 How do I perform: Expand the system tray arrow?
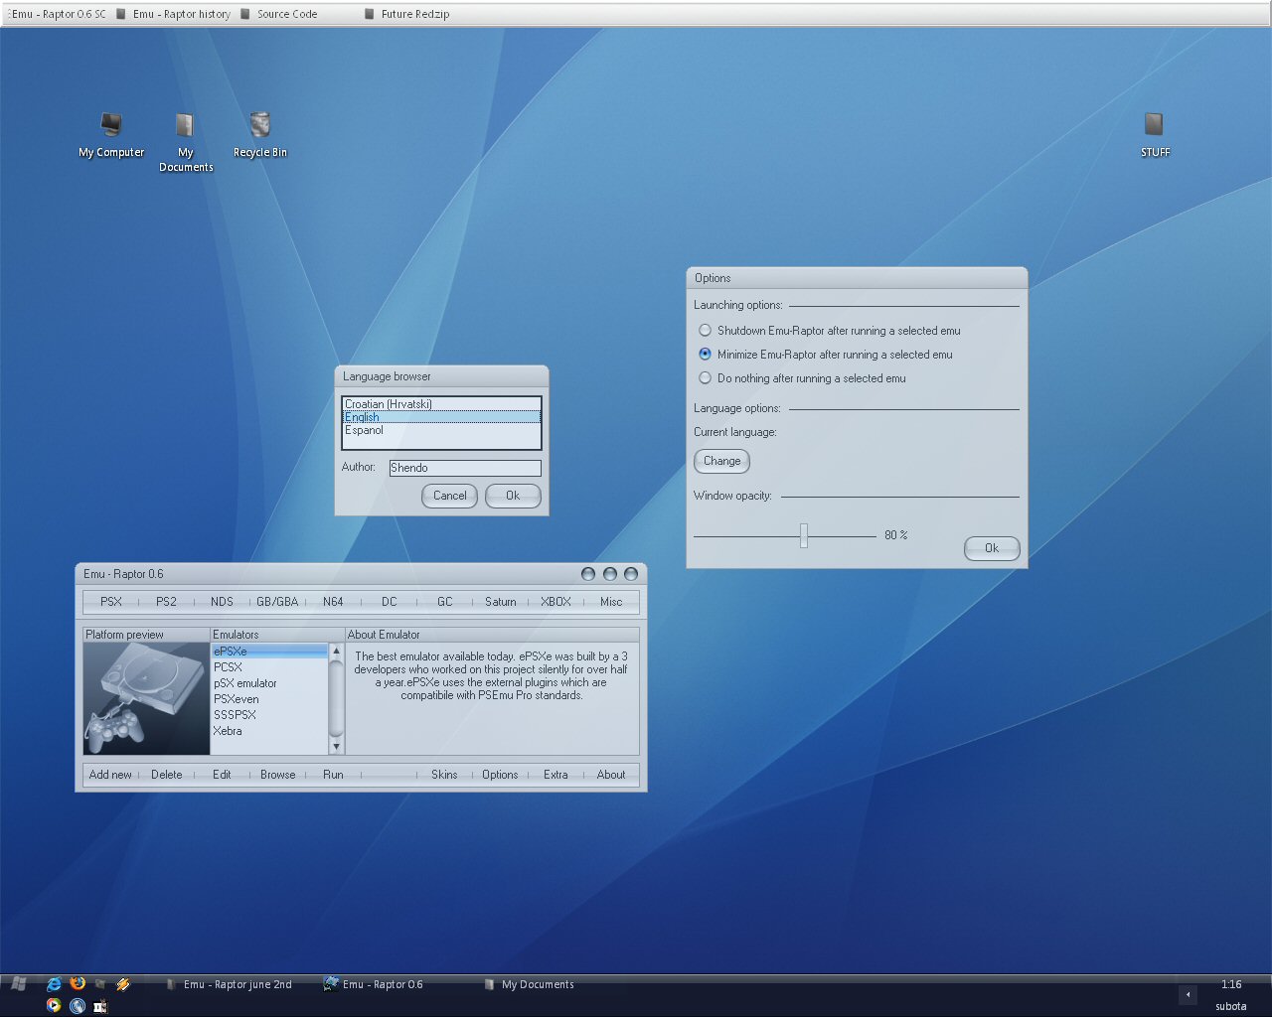click(1188, 994)
